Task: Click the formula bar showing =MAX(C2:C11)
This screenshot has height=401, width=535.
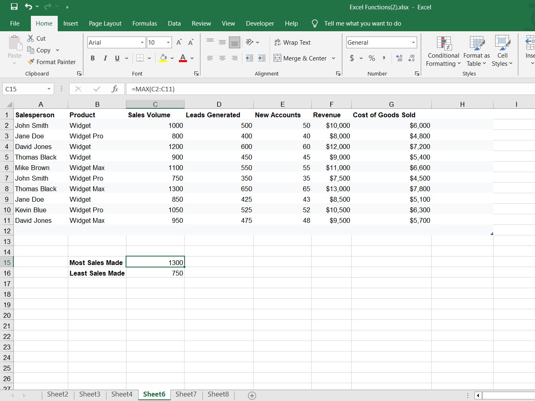Action: [331, 89]
